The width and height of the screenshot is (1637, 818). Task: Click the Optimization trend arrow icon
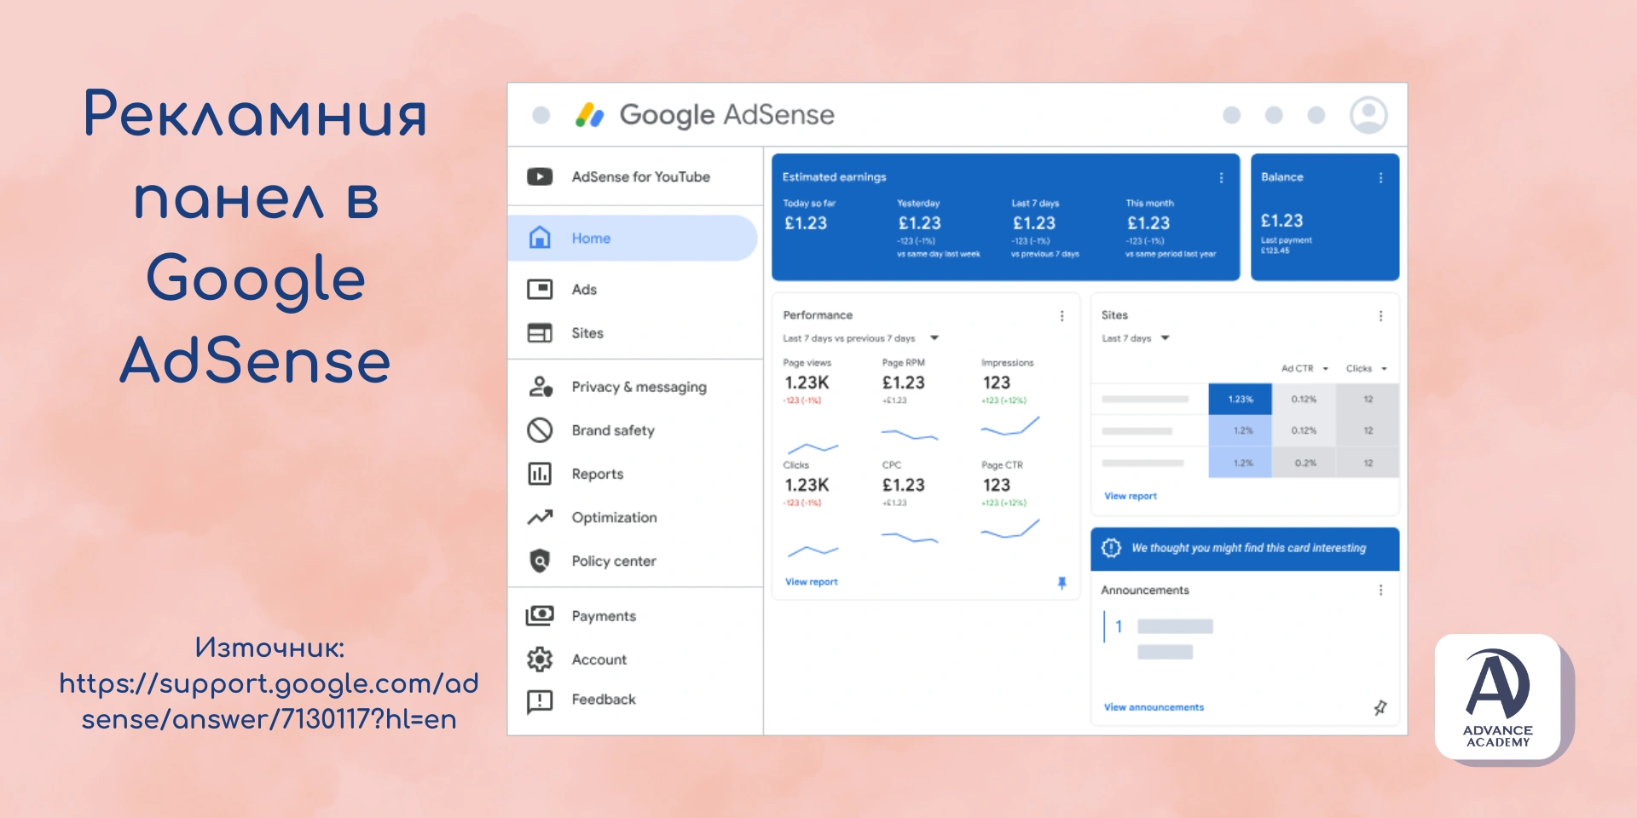pos(540,517)
